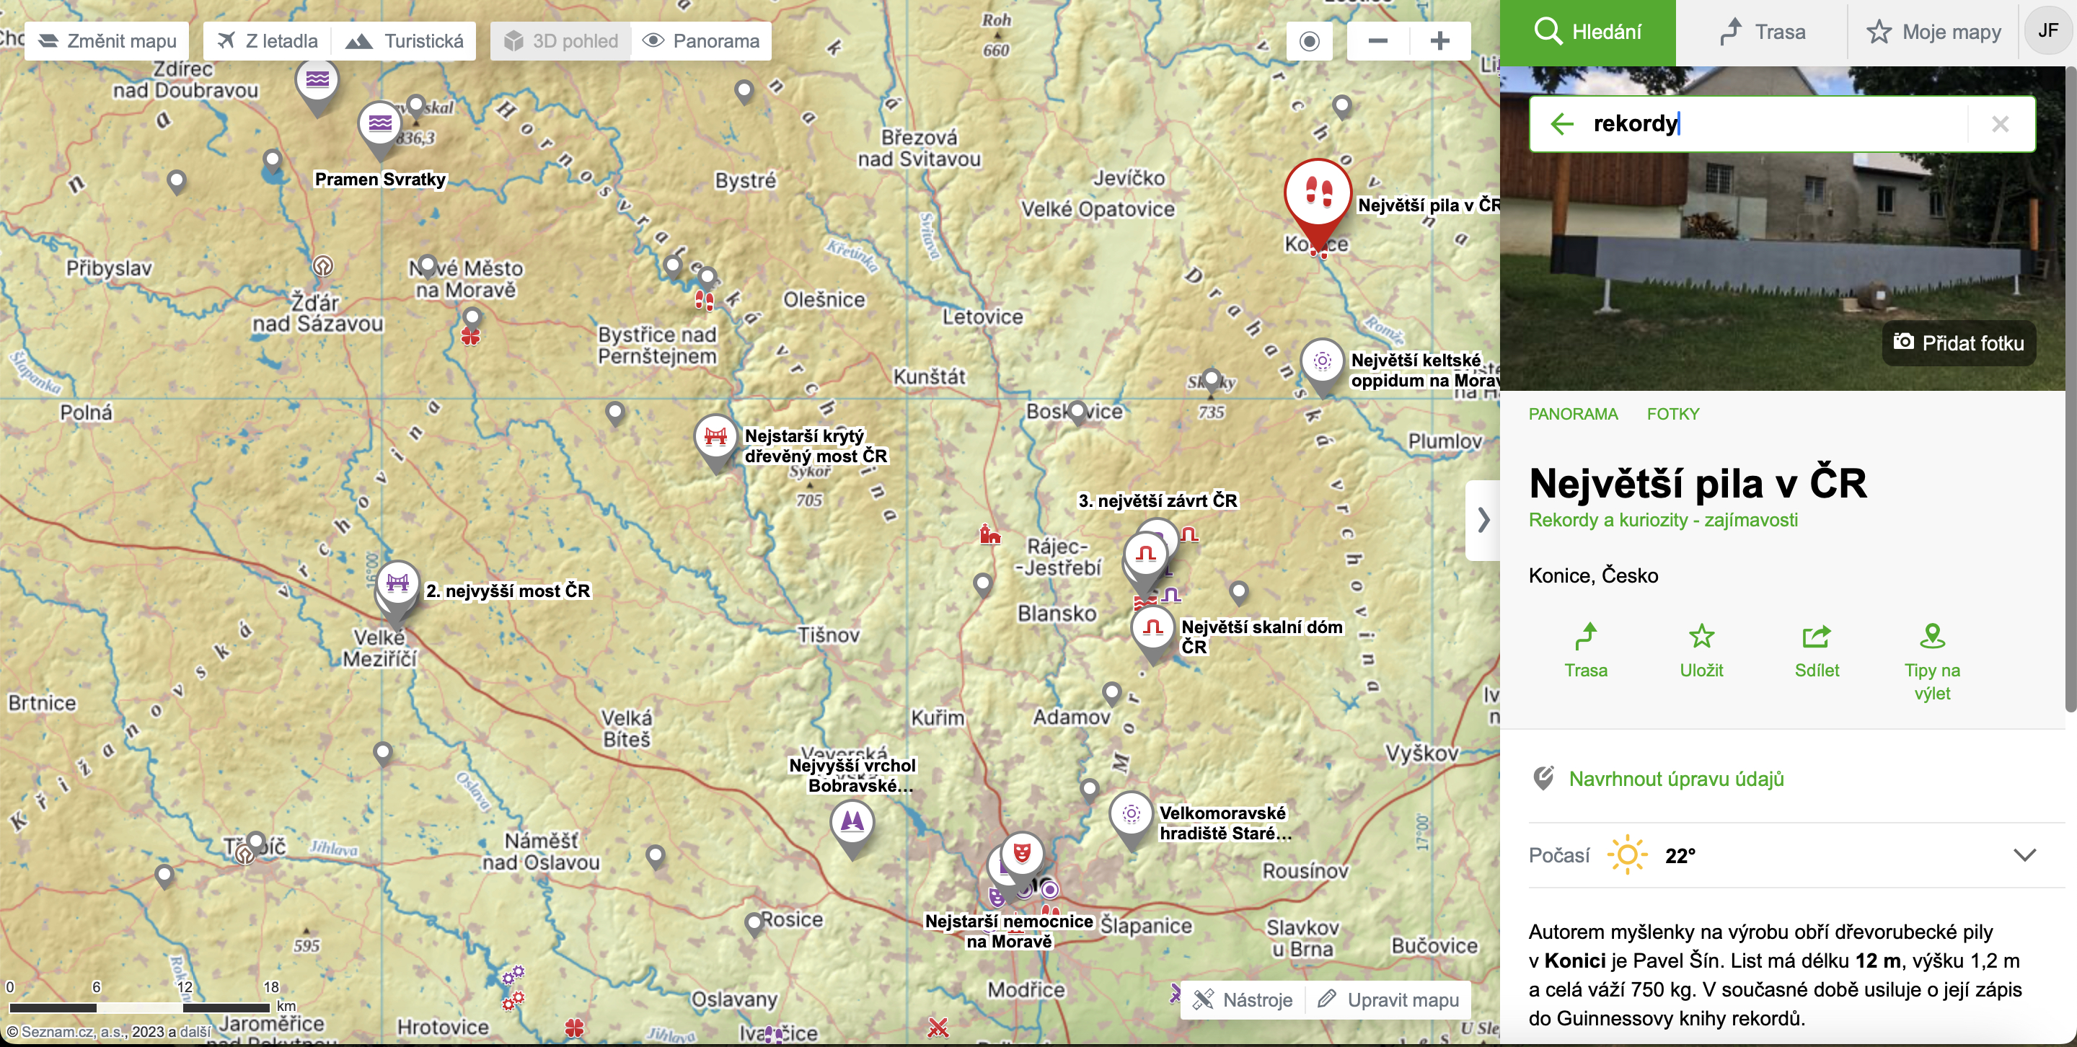
Task: Click the rekordy search input field
Action: pyautogui.click(x=1774, y=123)
